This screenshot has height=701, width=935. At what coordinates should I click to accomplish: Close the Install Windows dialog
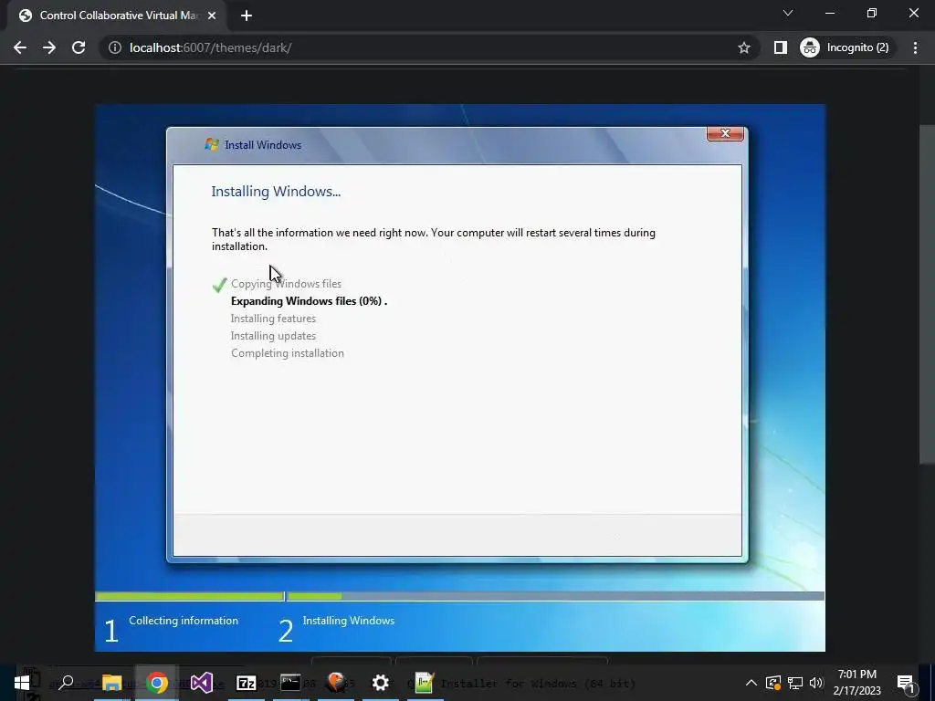725,133
